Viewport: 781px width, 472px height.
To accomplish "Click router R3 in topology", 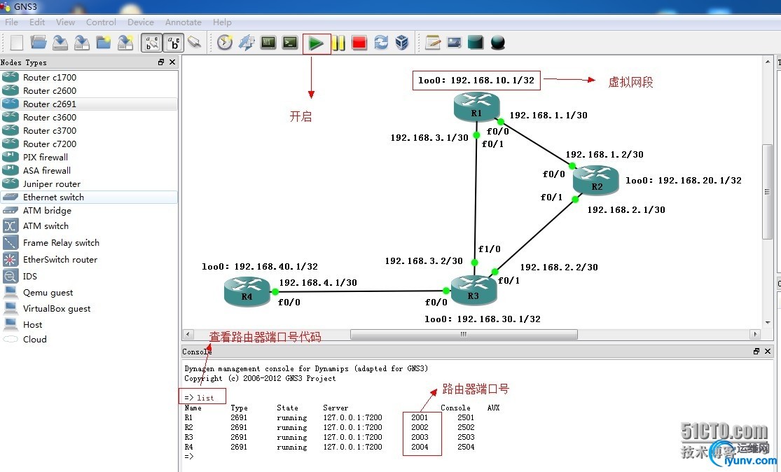I will [x=474, y=290].
